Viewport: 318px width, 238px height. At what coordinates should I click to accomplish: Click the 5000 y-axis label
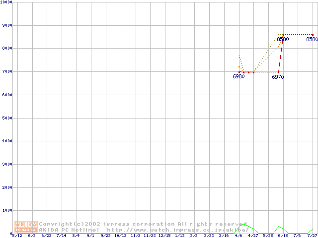pos(6,118)
